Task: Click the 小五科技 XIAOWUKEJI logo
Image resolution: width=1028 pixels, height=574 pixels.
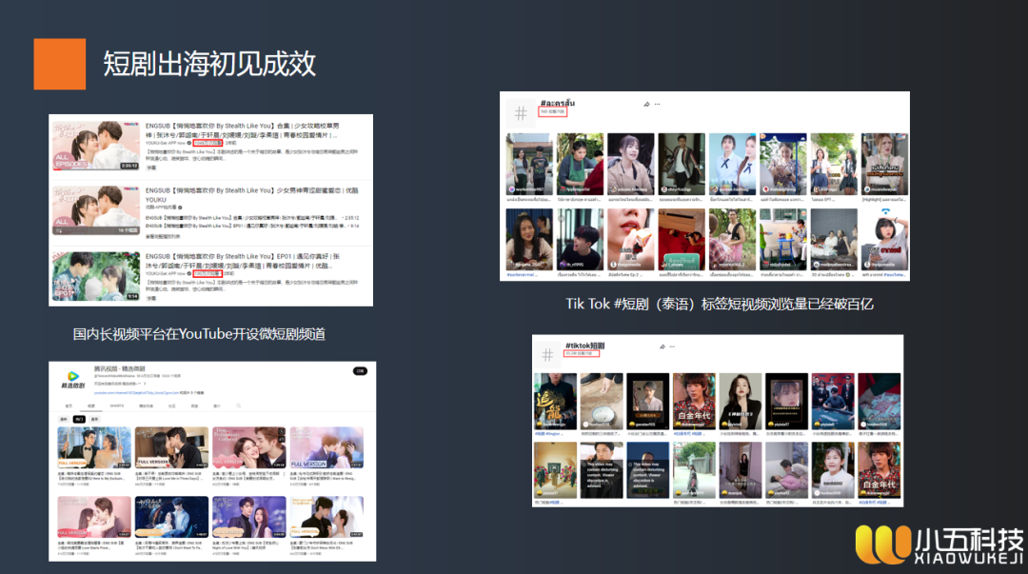Action: coord(939,545)
